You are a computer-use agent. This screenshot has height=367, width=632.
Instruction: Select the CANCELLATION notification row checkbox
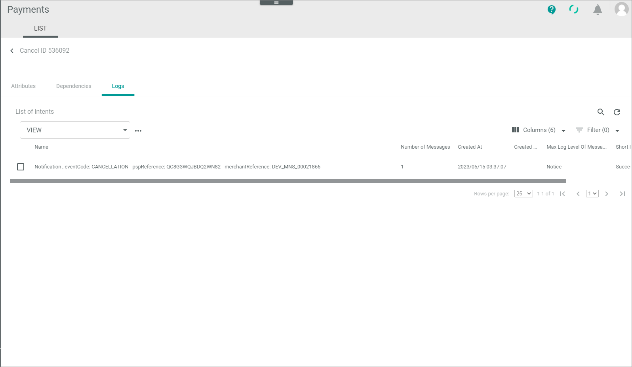[21, 167]
